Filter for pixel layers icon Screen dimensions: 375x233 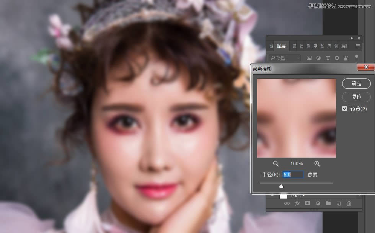(x=309, y=58)
